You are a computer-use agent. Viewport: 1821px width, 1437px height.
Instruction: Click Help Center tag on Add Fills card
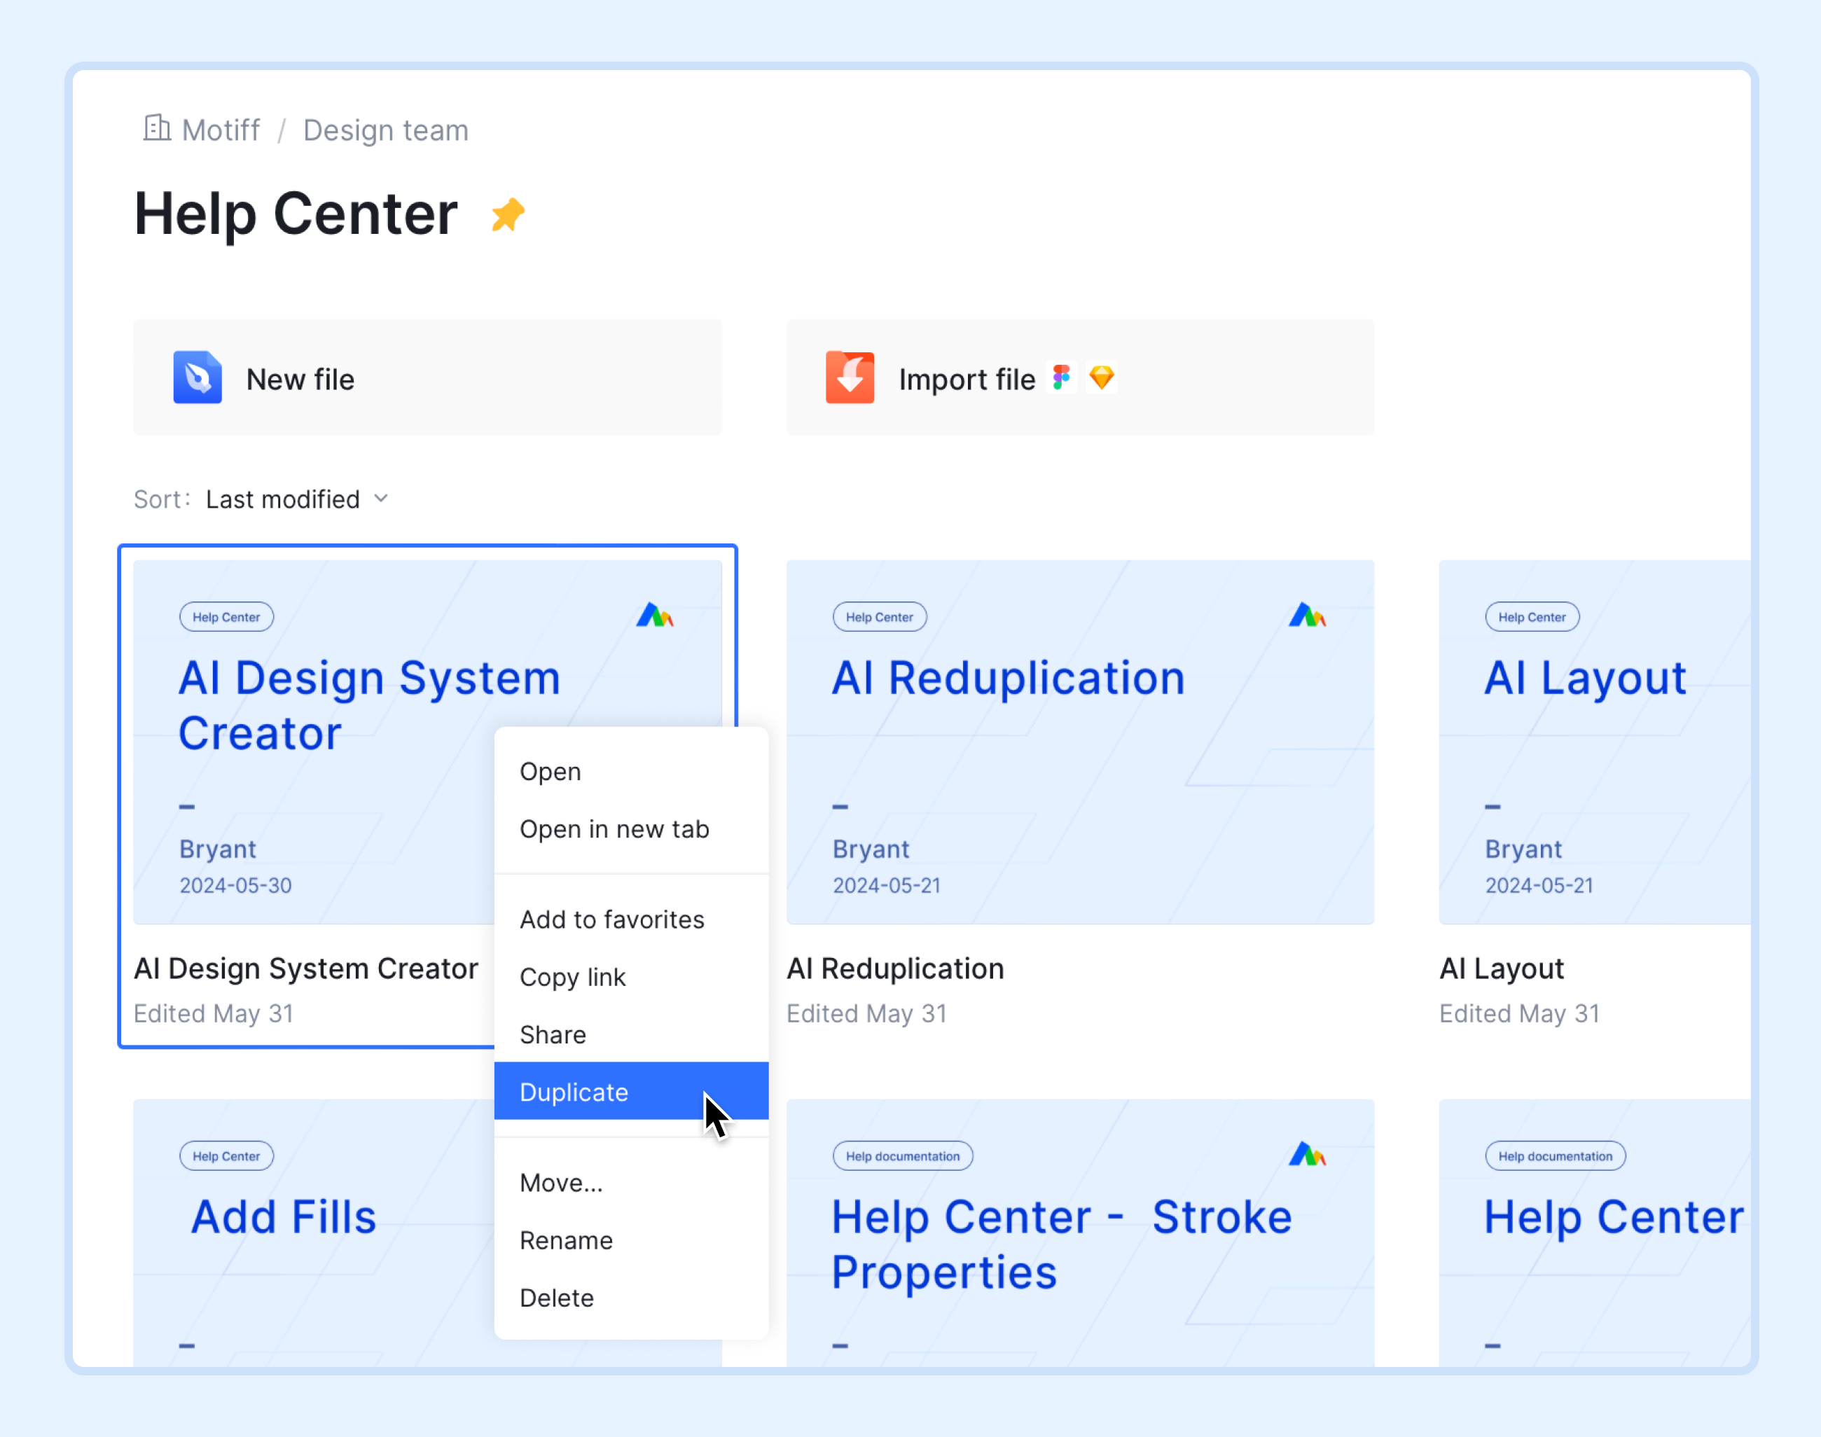click(x=226, y=1155)
